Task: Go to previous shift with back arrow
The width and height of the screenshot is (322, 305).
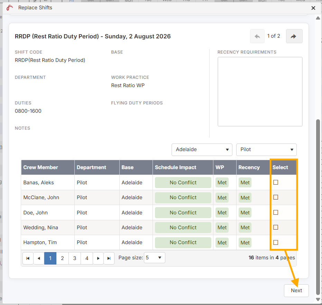Action: pyautogui.click(x=257, y=36)
